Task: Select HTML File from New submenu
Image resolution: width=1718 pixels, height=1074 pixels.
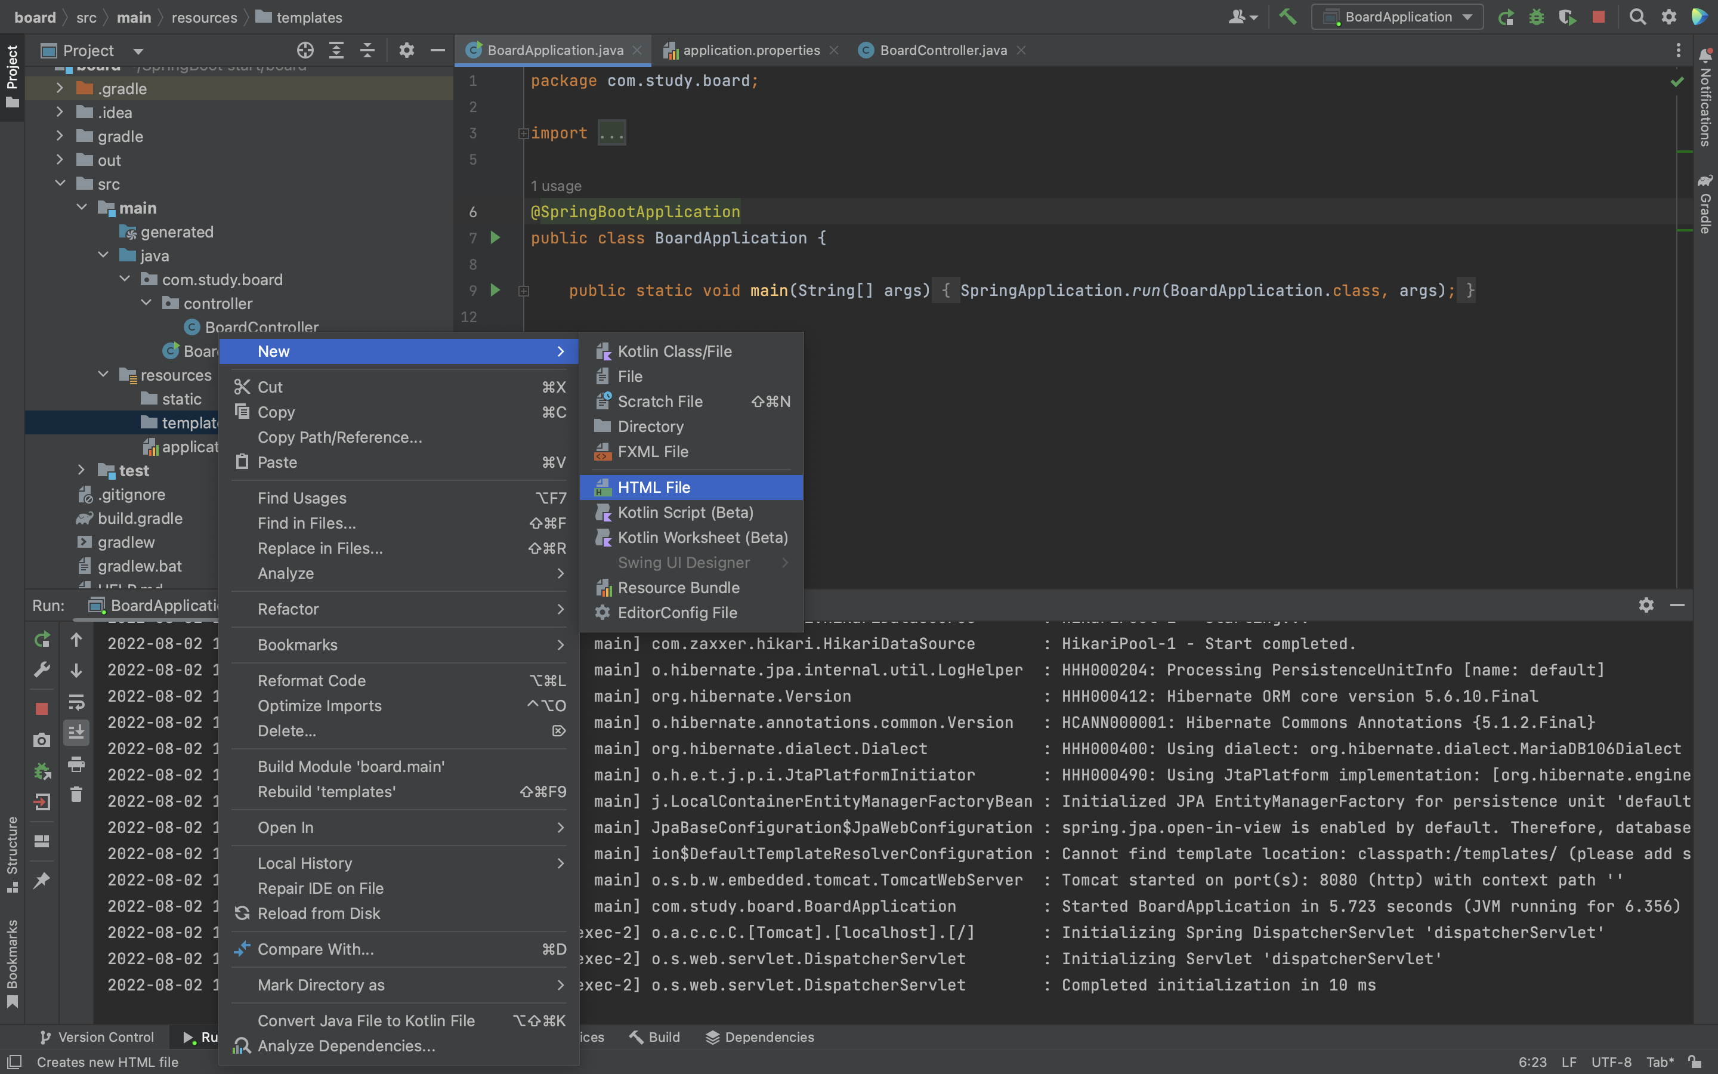Action: pos(653,487)
